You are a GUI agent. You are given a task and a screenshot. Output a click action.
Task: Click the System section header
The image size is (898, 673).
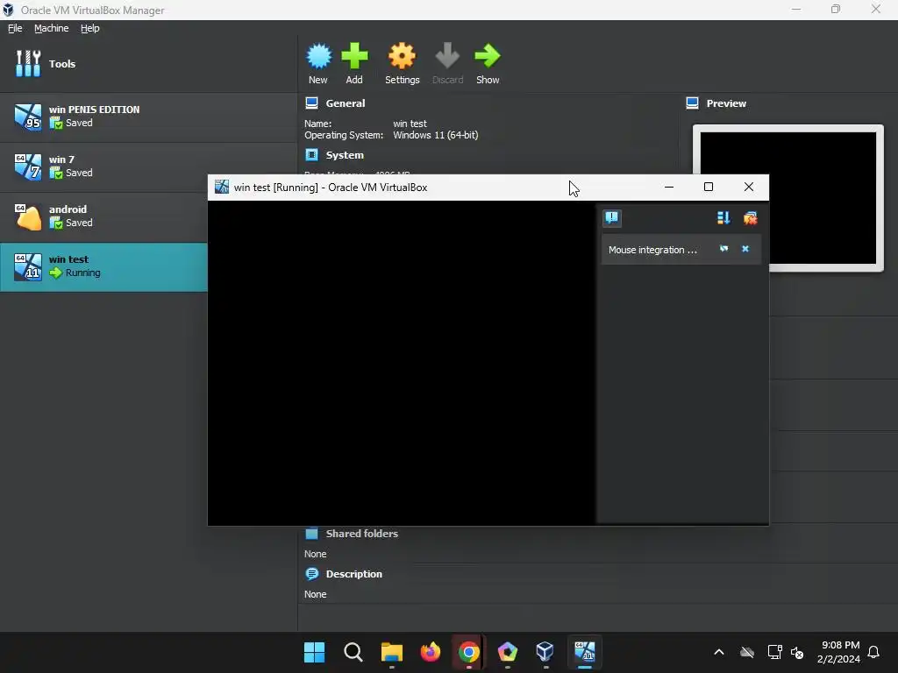[344, 155]
